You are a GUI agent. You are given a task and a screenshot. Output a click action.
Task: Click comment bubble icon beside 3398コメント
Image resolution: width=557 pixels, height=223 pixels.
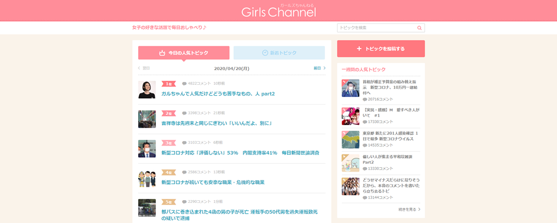tap(184, 114)
